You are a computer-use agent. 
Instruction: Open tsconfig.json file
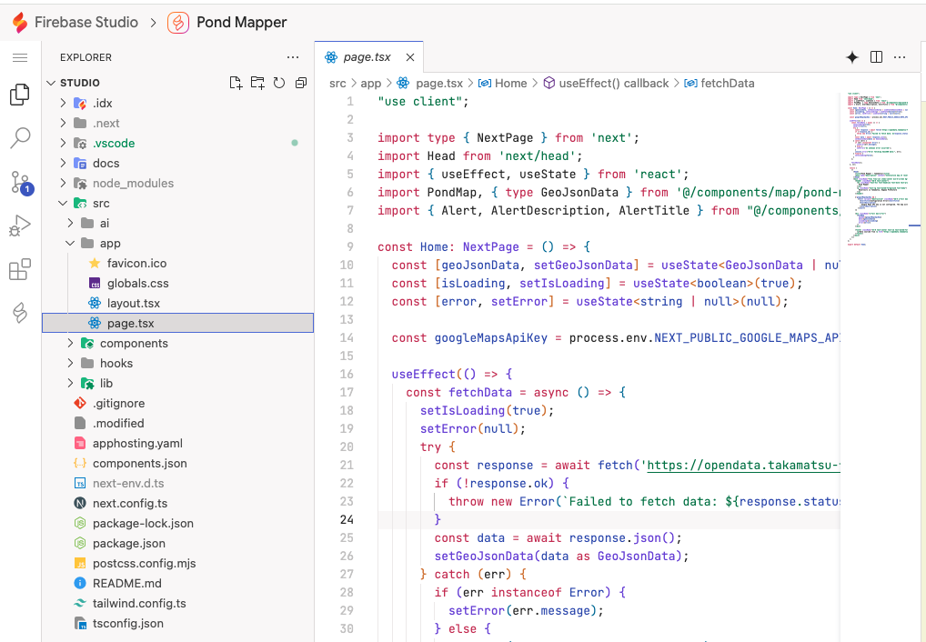tap(177, 624)
